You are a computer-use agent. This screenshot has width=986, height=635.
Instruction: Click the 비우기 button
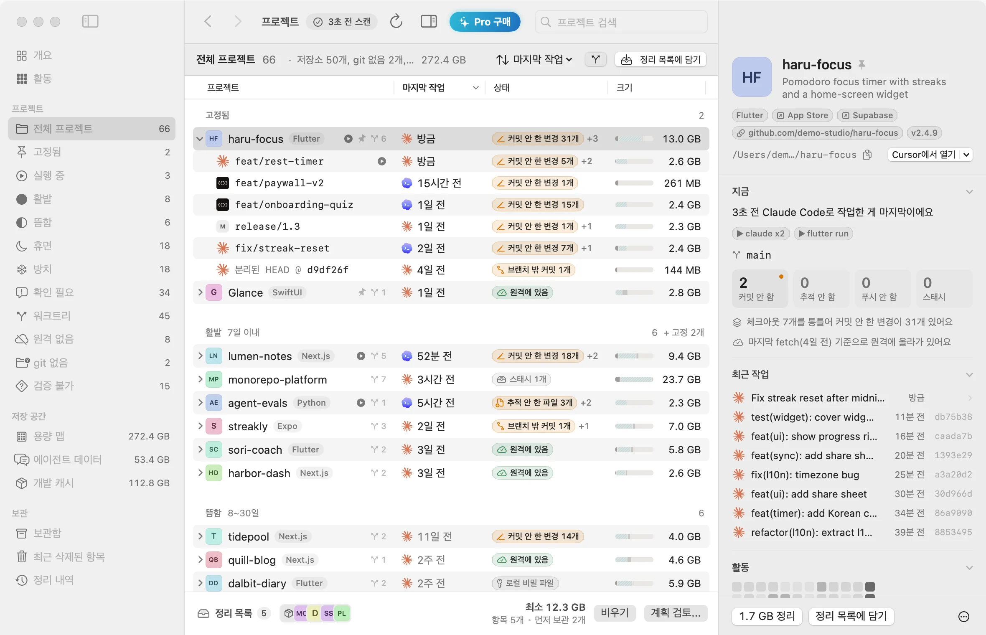pyautogui.click(x=615, y=613)
